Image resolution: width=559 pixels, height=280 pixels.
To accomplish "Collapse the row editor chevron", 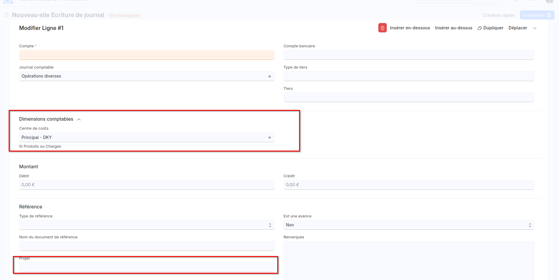I will point(535,28).
